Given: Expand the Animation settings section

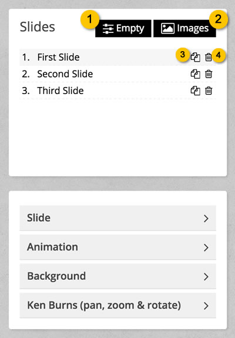Looking at the screenshot, I should point(118,247).
